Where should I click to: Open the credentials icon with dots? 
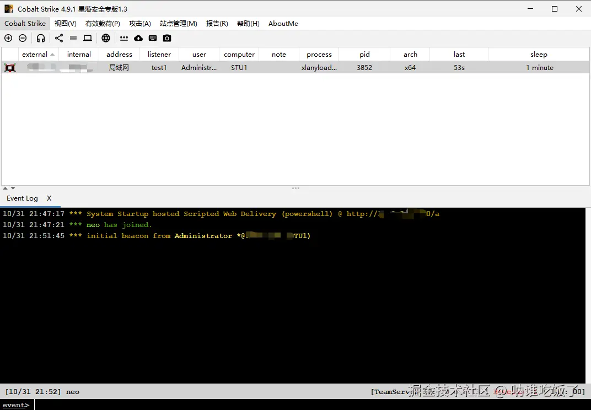coord(124,38)
